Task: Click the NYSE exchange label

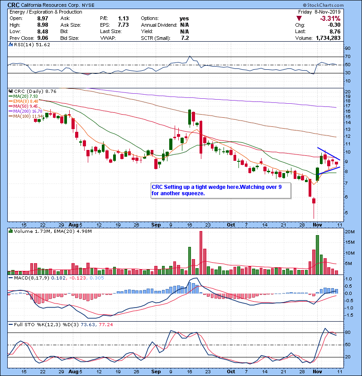Action: click(88, 5)
